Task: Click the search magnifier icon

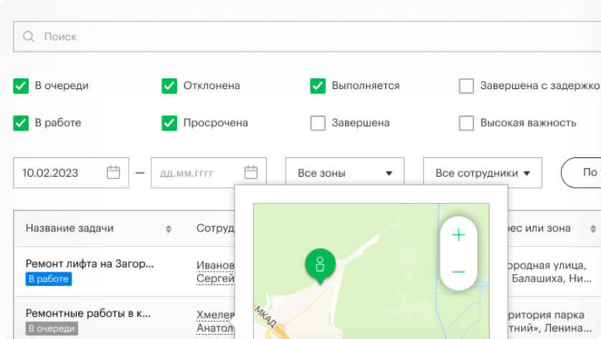Action: 29,37
